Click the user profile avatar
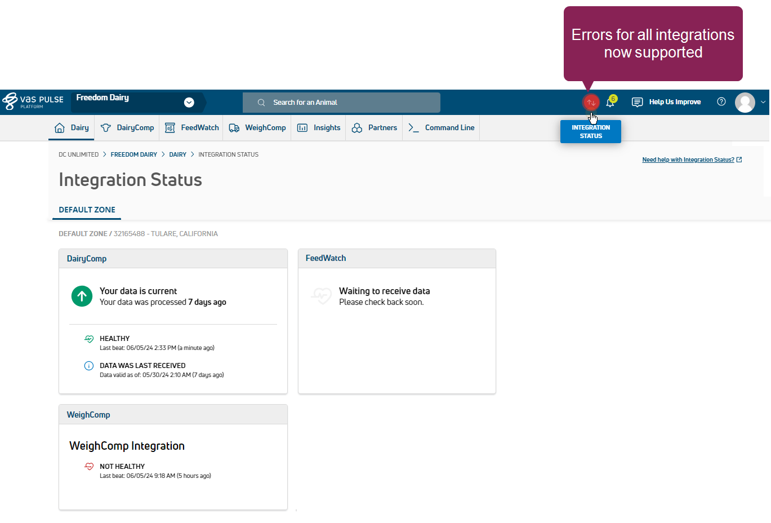Screen dimensions: 771x523 745,103
